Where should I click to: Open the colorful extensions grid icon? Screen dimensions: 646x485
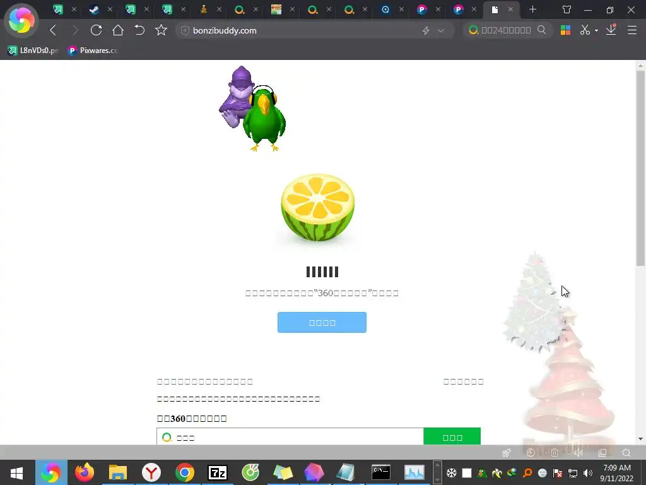[566, 30]
